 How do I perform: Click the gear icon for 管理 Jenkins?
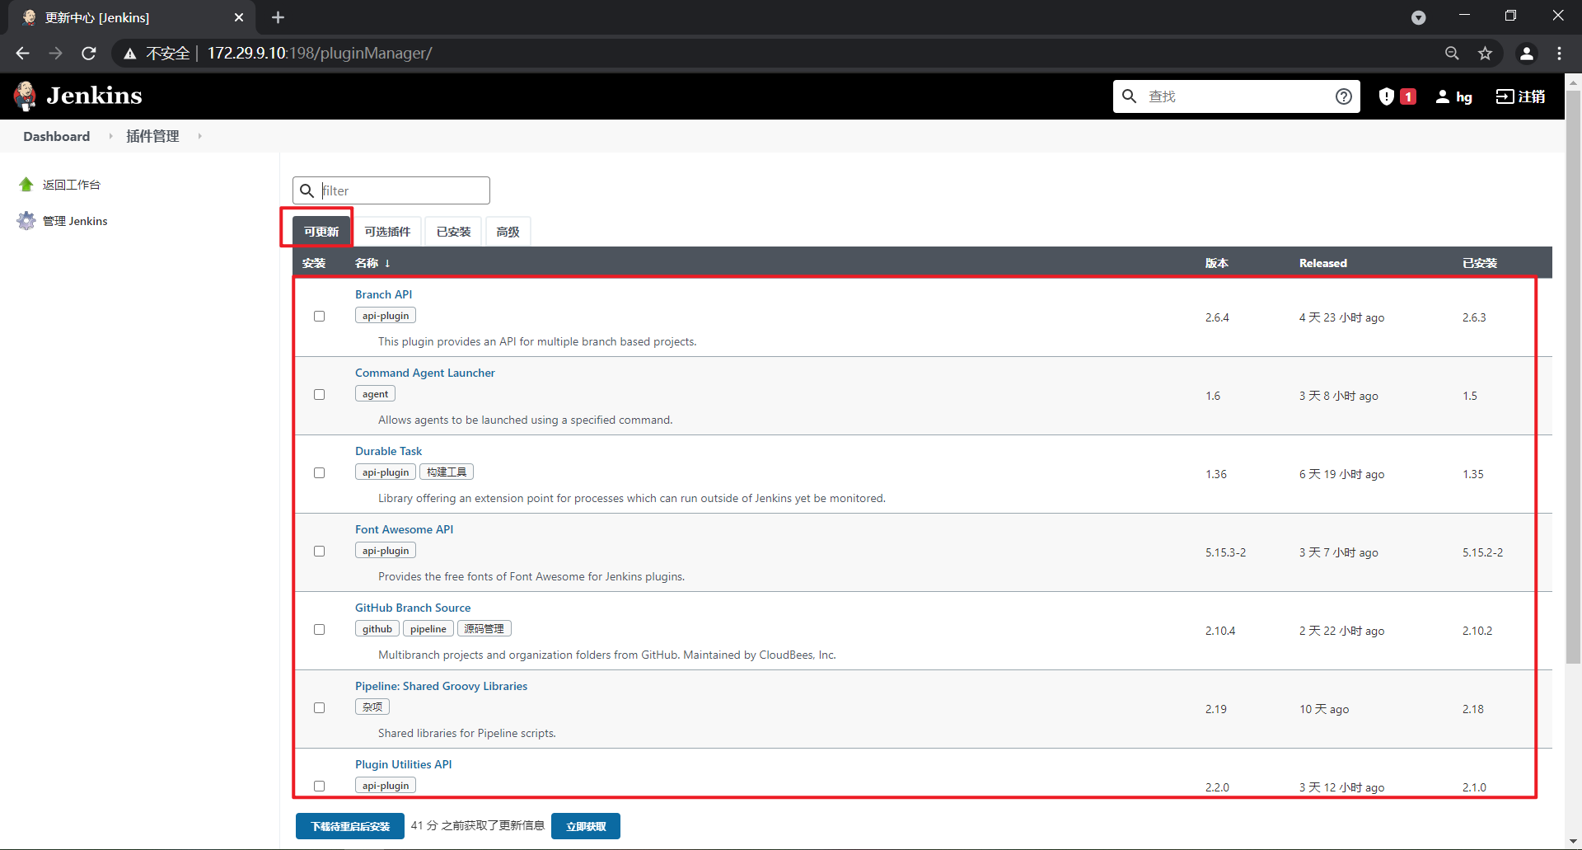[26, 221]
